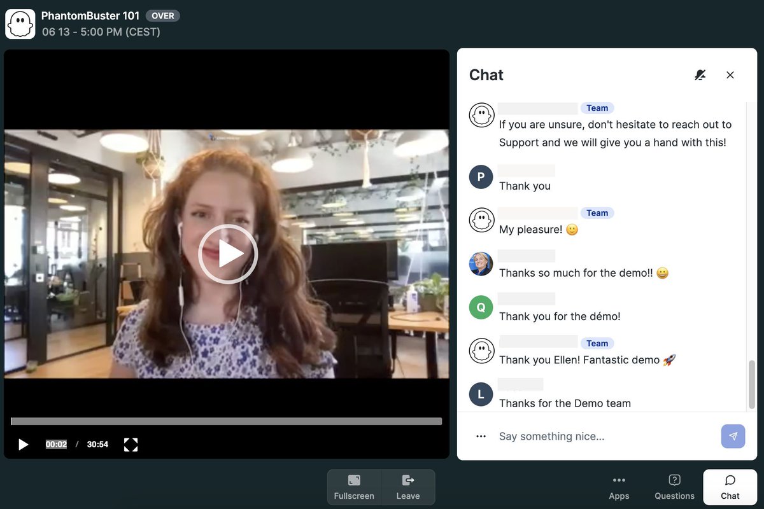Screen dimensions: 764x509
Task: Click the 'OVER' status badge
Action: (163, 16)
